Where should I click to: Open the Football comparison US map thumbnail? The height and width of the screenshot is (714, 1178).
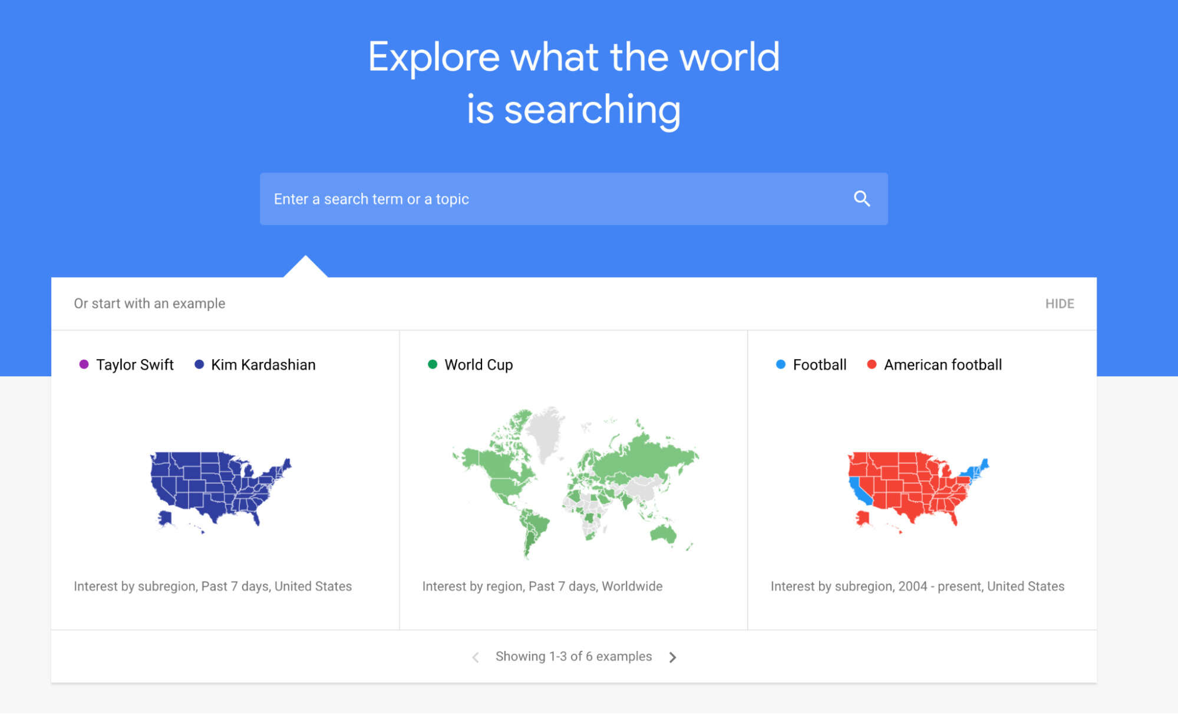click(918, 492)
